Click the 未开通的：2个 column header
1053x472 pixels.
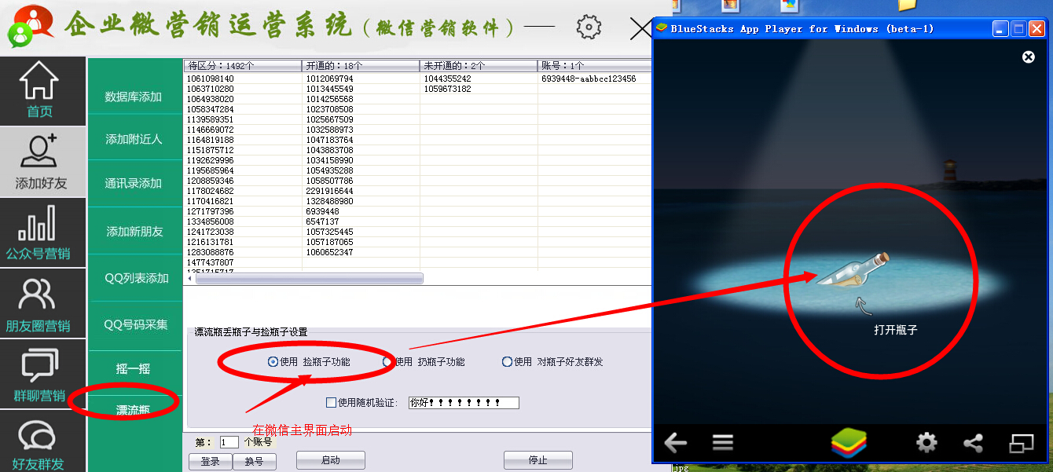pos(479,65)
